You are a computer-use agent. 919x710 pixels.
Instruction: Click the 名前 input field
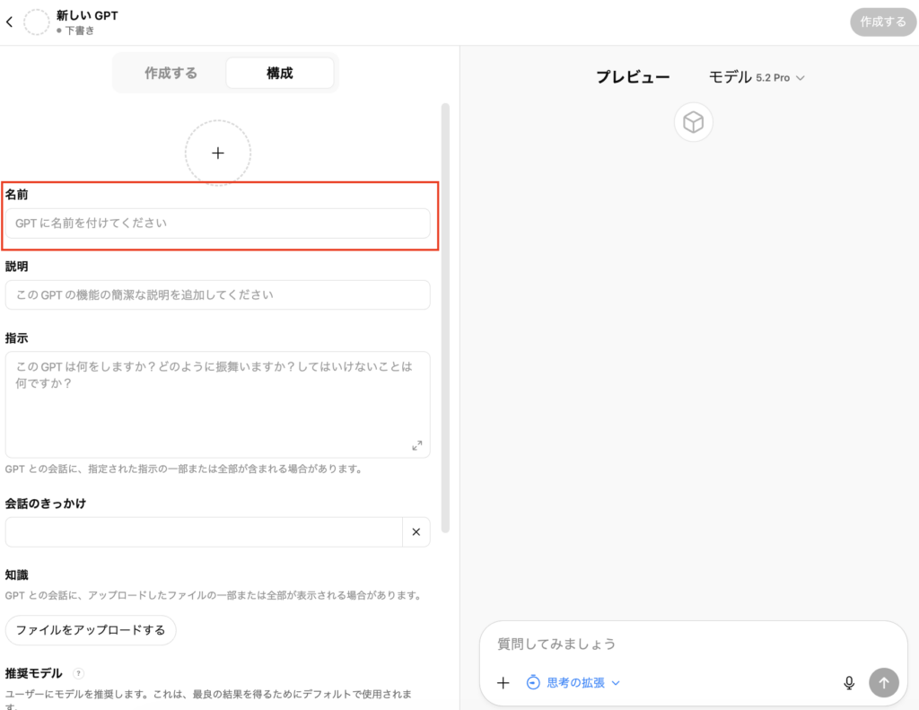coord(217,224)
